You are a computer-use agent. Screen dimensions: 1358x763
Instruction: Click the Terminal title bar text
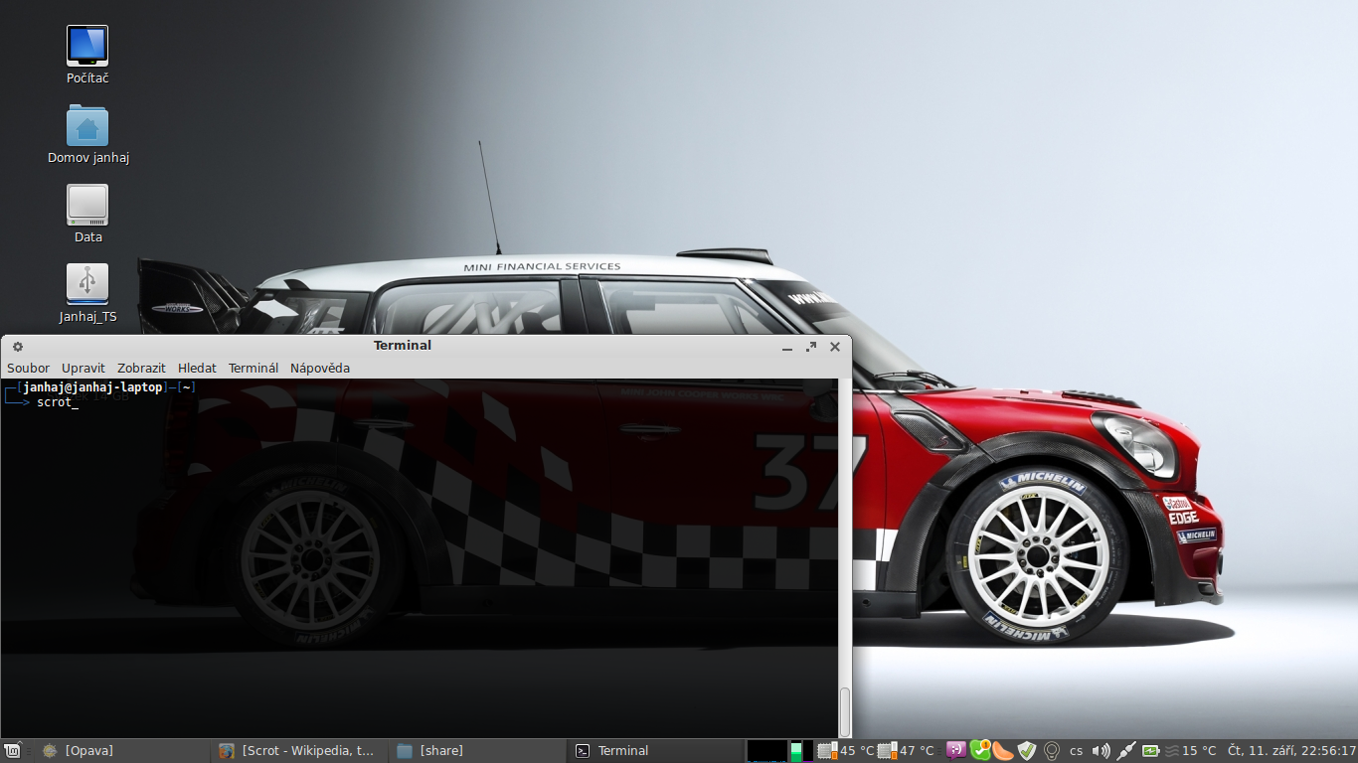pyautogui.click(x=403, y=346)
